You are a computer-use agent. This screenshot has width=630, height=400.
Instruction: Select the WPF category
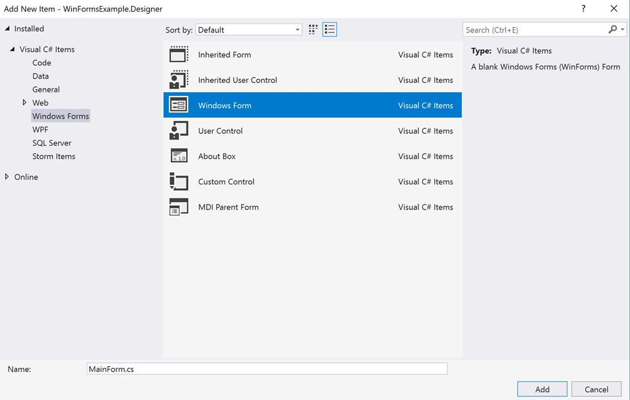[x=40, y=129]
